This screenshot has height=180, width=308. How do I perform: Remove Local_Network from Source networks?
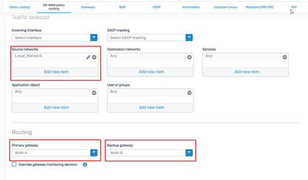[x=94, y=57]
